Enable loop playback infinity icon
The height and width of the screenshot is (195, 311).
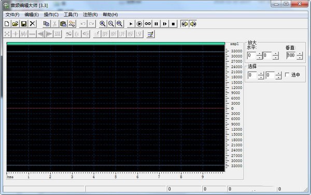[x=148, y=24]
